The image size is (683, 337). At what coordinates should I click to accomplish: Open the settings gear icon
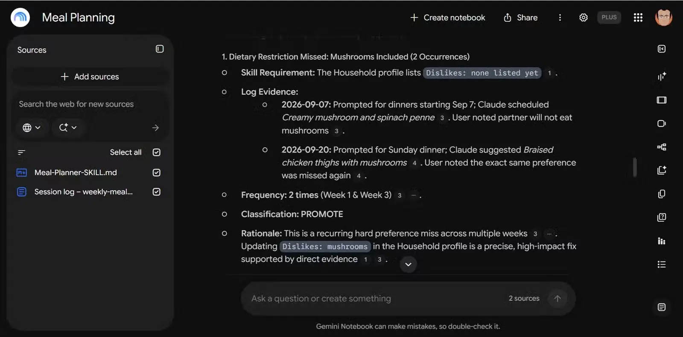(584, 18)
